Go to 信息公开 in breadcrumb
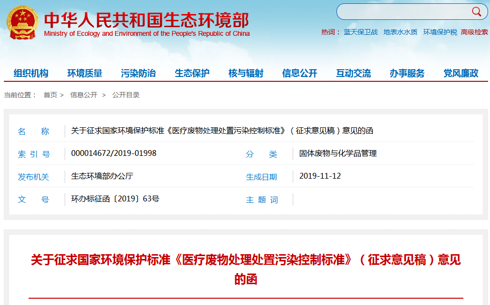 tap(84, 95)
